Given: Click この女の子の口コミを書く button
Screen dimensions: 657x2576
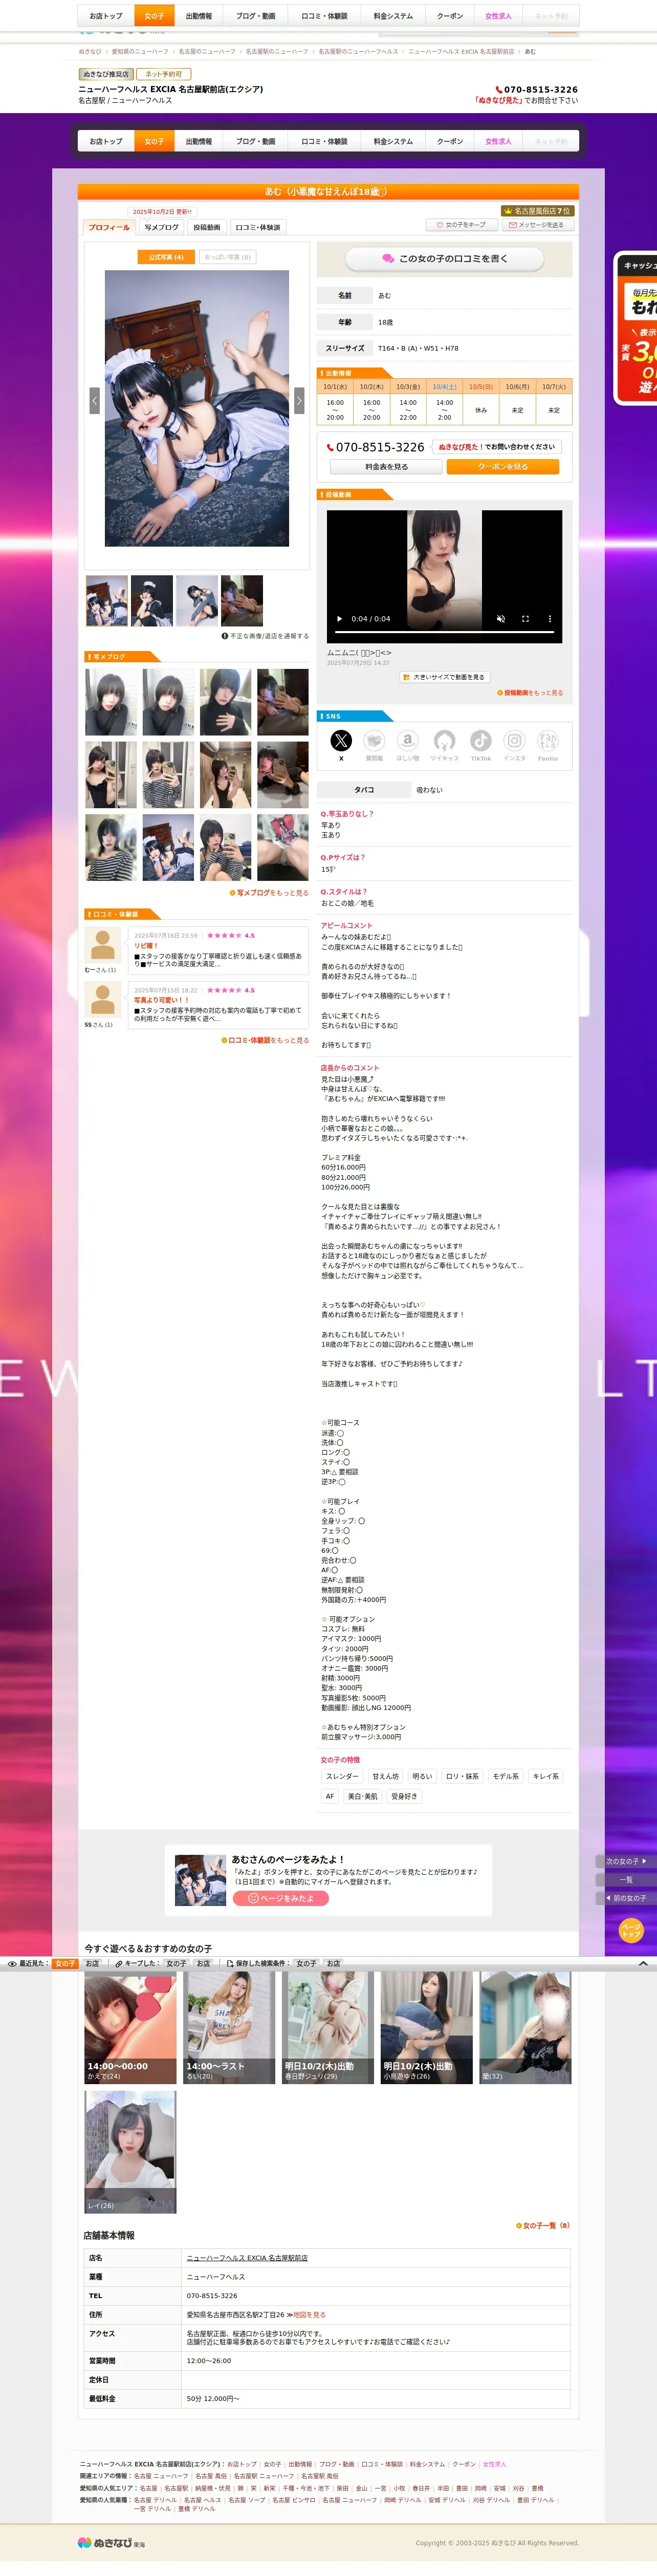Looking at the screenshot, I should [x=444, y=259].
